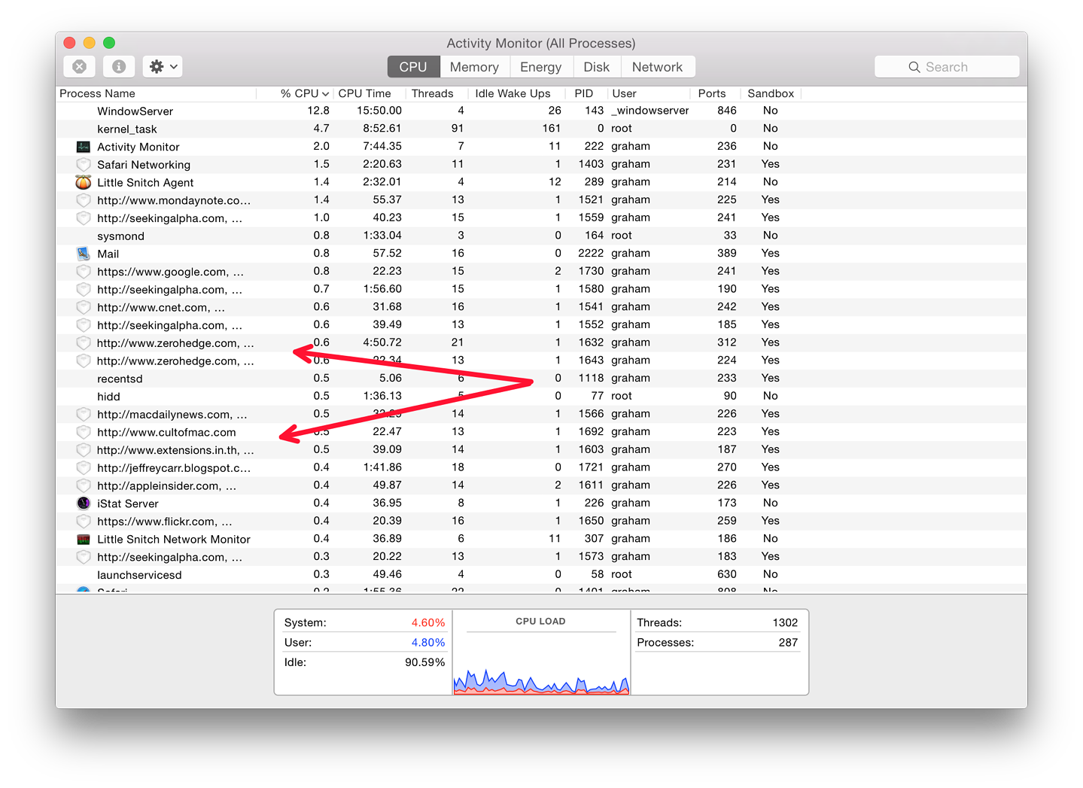Viewport: 1083px width, 788px height.
Task: Click the google.com process shield icon
Action: coord(83,272)
